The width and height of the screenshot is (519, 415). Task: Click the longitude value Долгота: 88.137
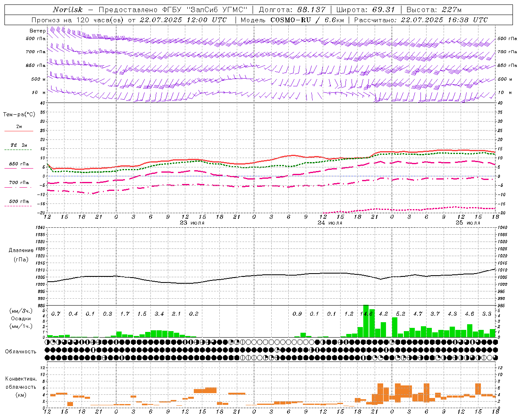[292, 10]
